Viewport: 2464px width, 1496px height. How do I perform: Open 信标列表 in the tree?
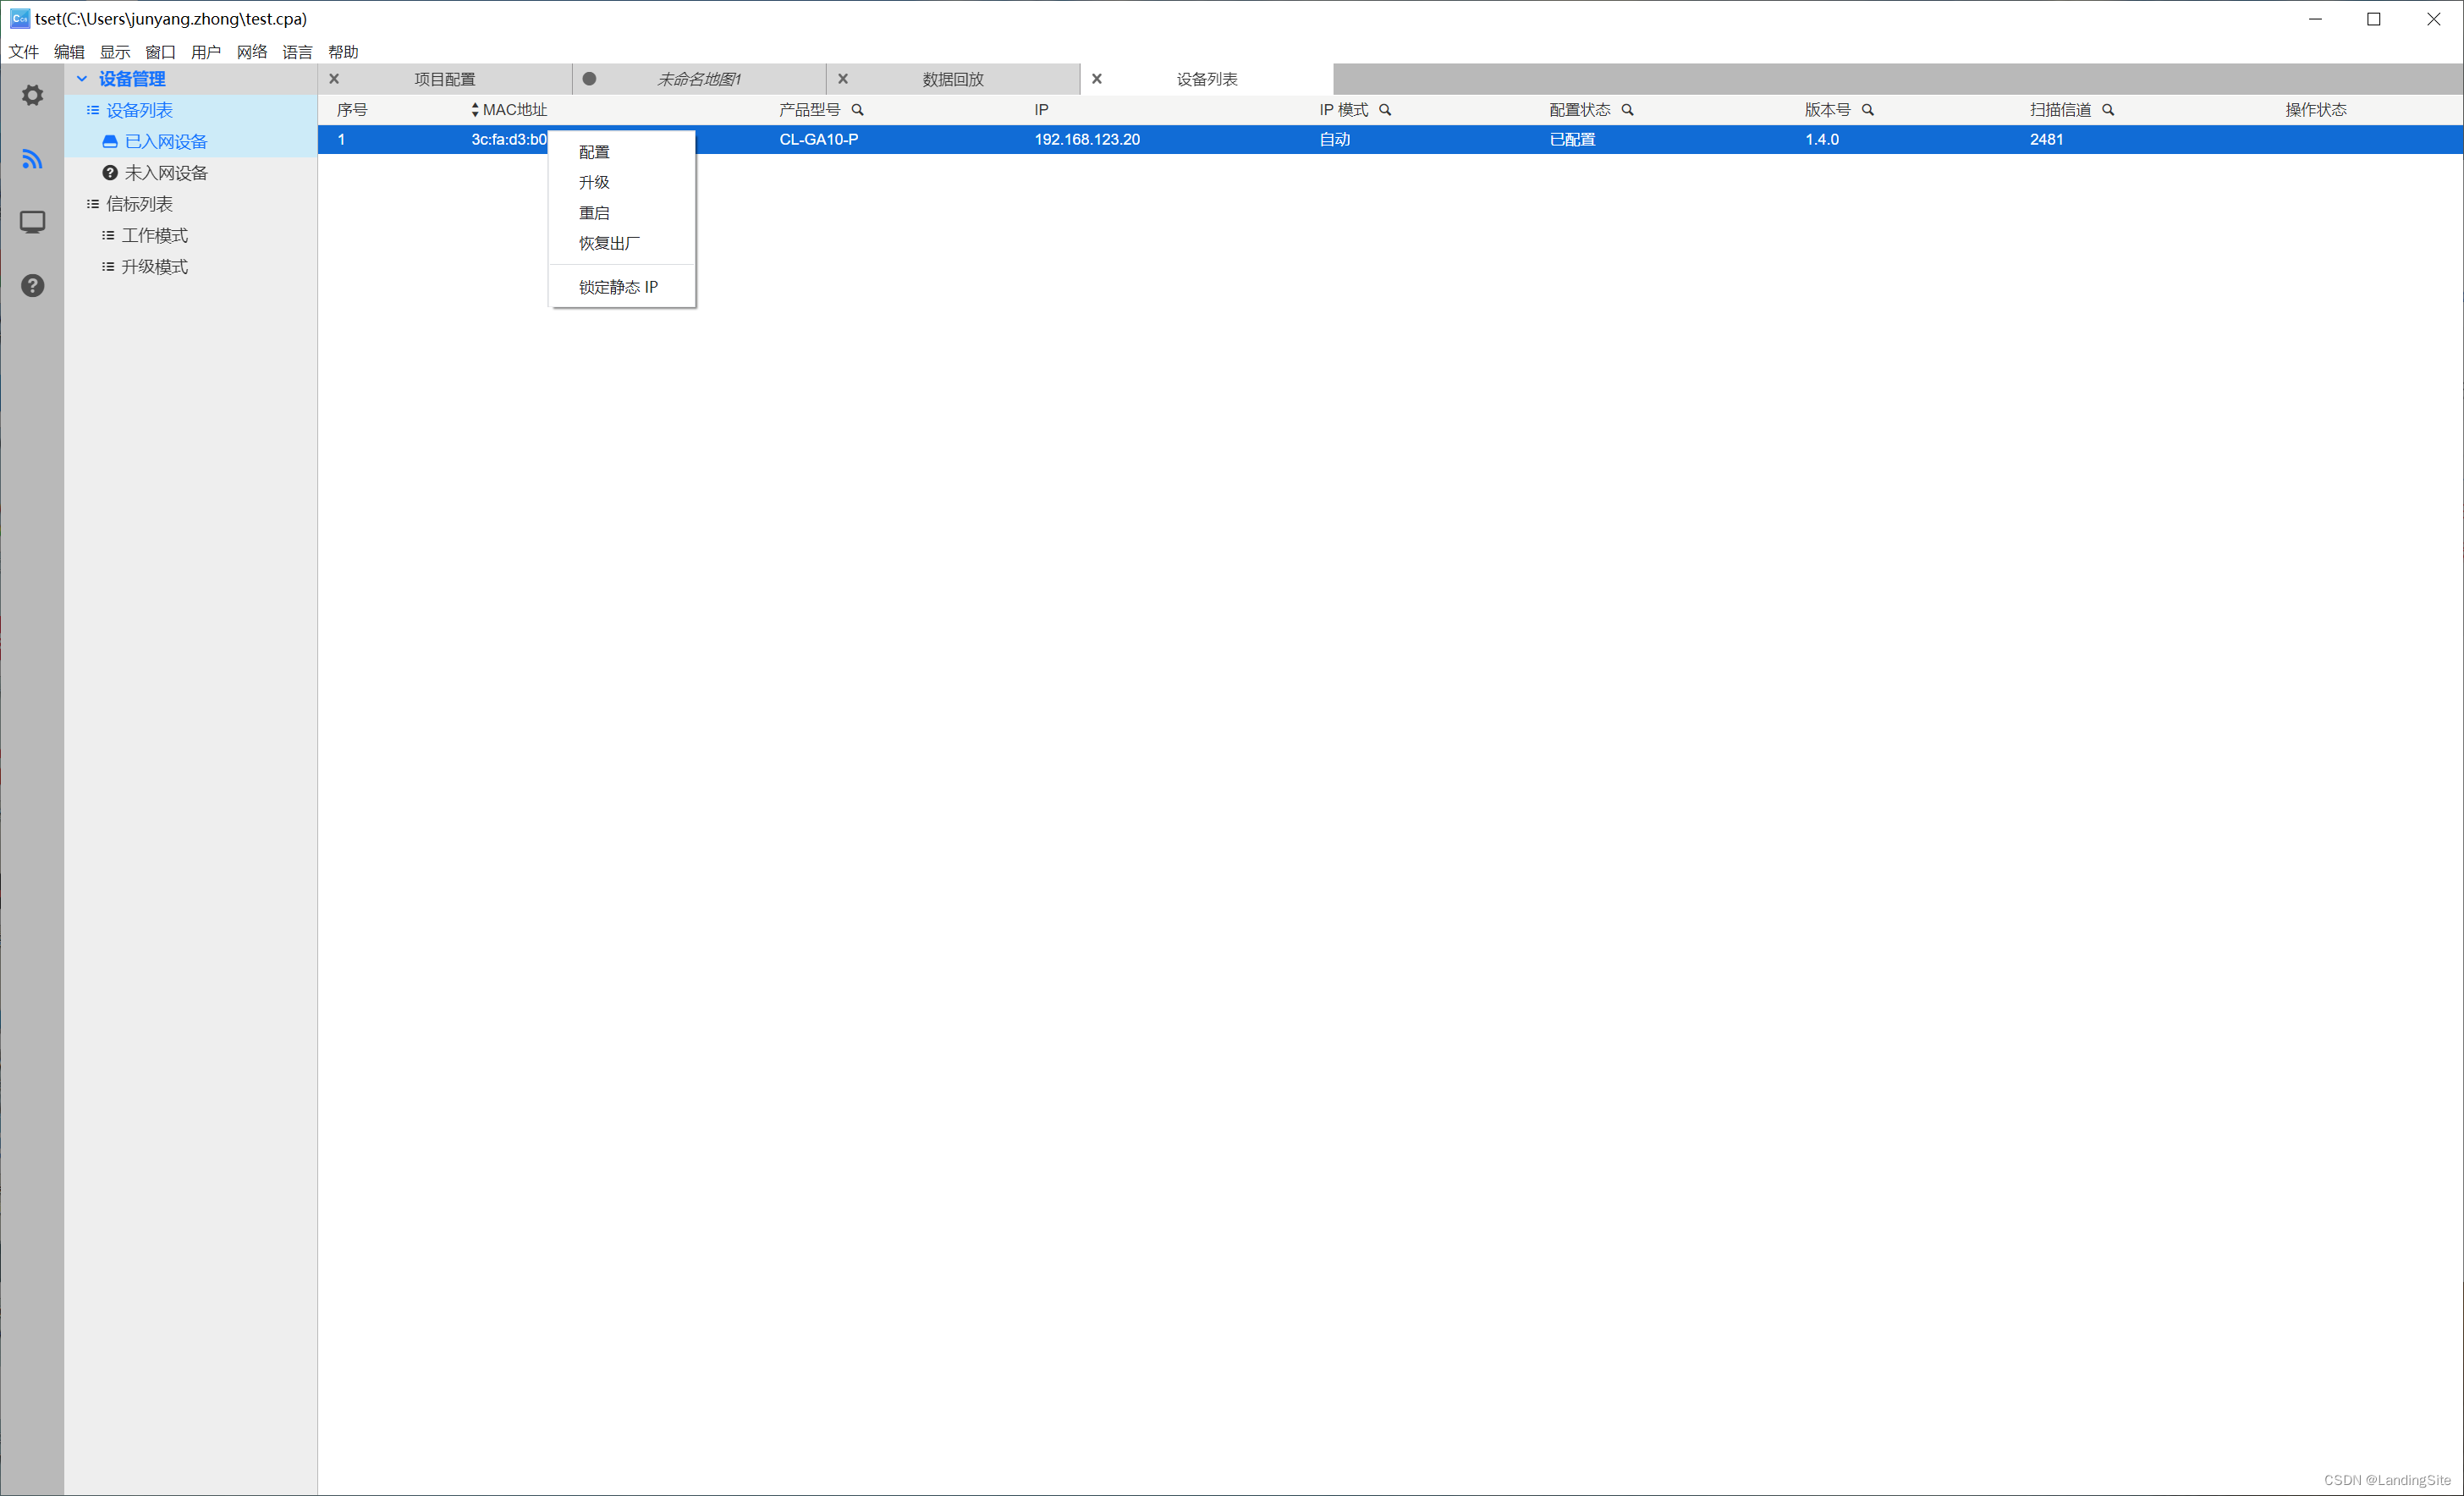pyautogui.click(x=139, y=204)
